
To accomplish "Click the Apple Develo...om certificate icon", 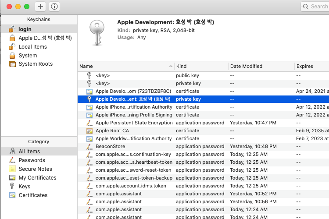I will [x=89, y=92].
